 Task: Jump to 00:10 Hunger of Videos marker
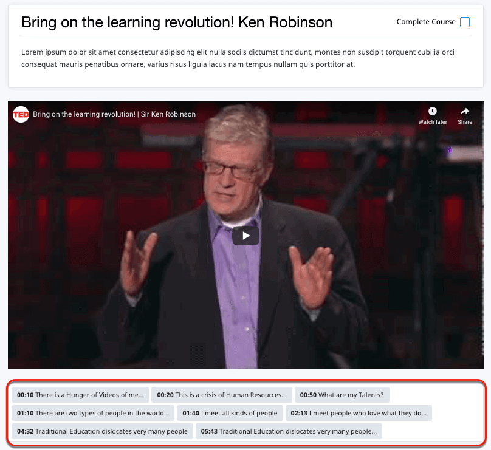pyautogui.click(x=80, y=395)
